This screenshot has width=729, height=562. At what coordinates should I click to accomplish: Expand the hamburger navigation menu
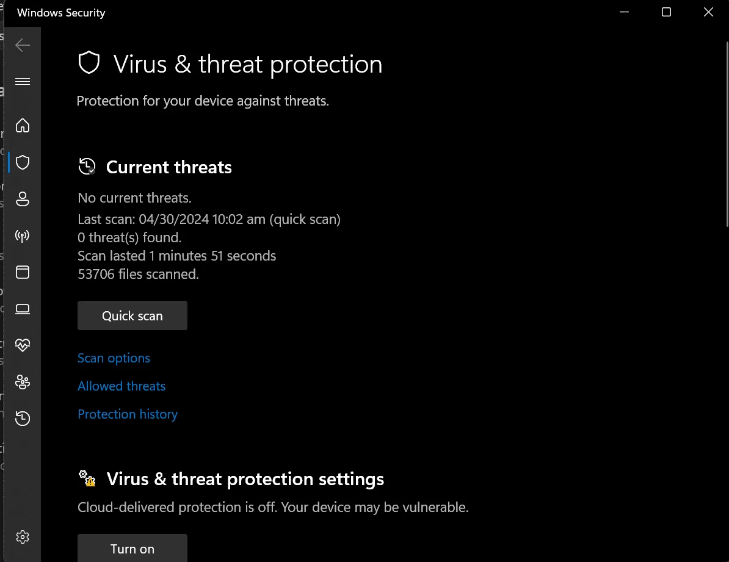pyautogui.click(x=23, y=82)
